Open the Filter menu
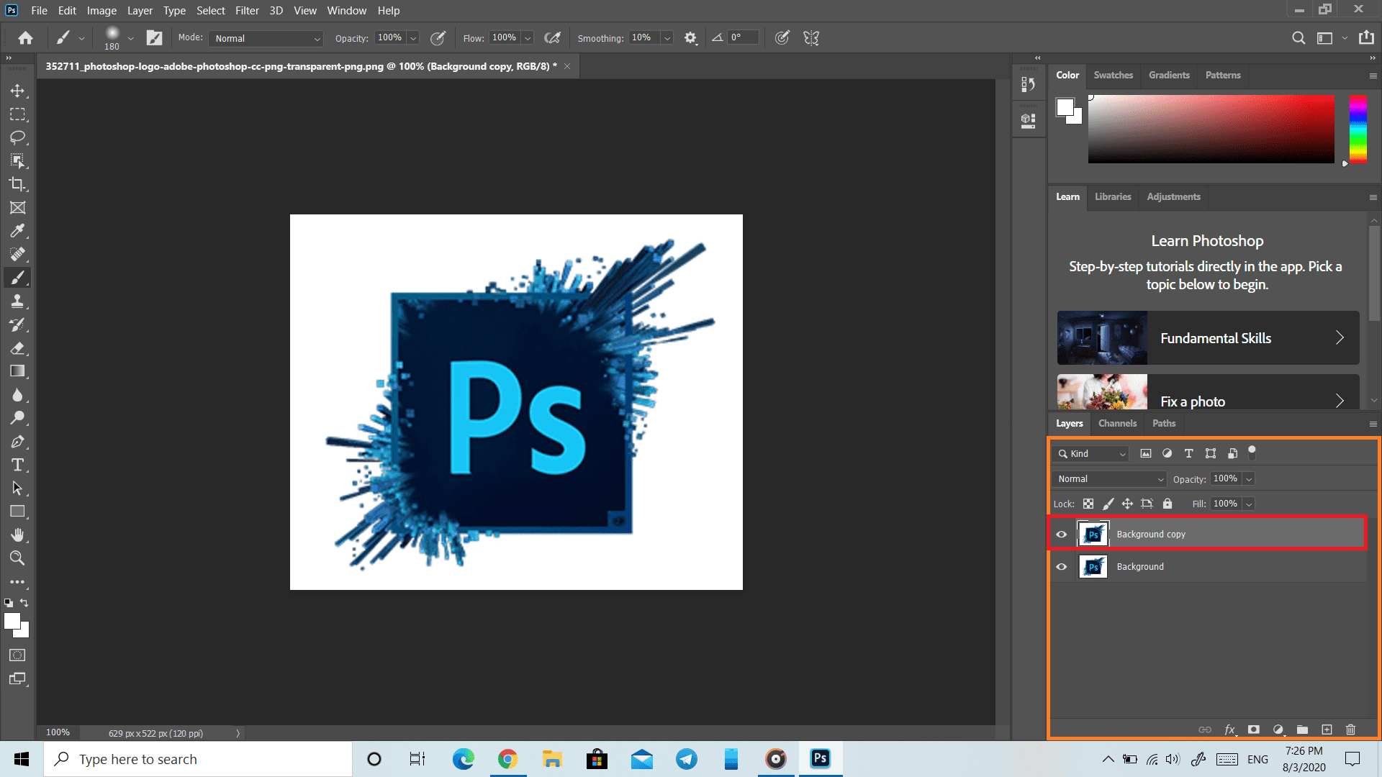The width and height of the screenshot is (1382, 777). pos(247,11)
